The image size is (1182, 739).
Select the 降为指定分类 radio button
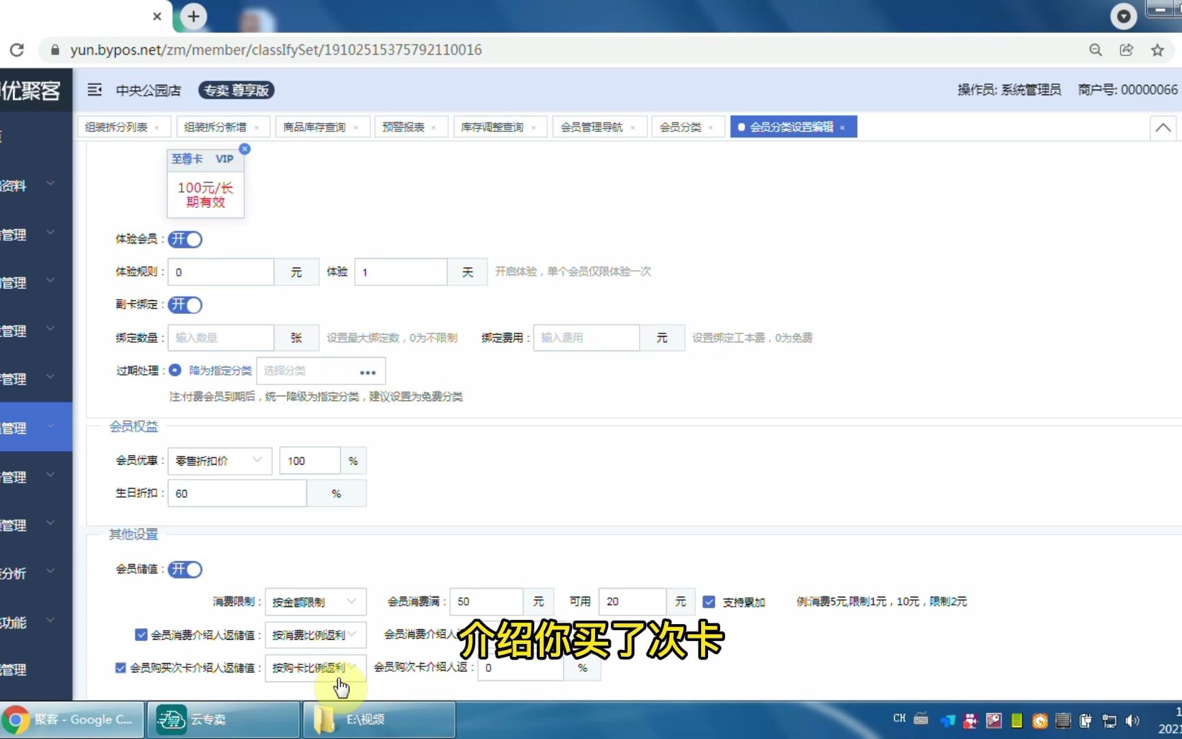click(x=175, y=370)
